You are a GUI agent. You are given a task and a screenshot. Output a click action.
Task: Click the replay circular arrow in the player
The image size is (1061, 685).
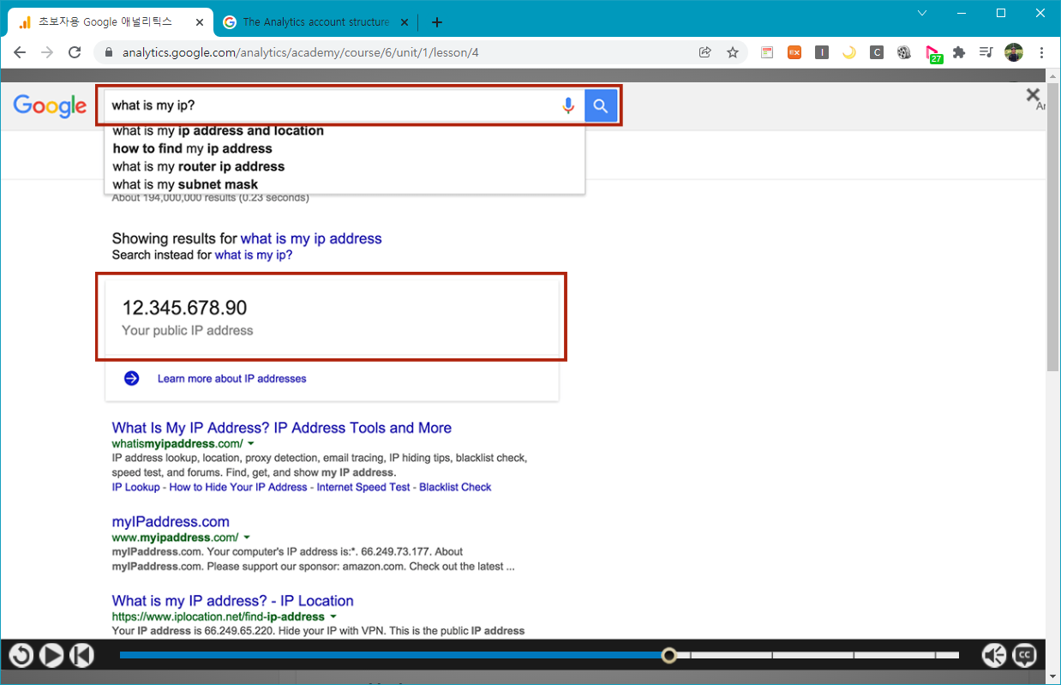point(21,656)
